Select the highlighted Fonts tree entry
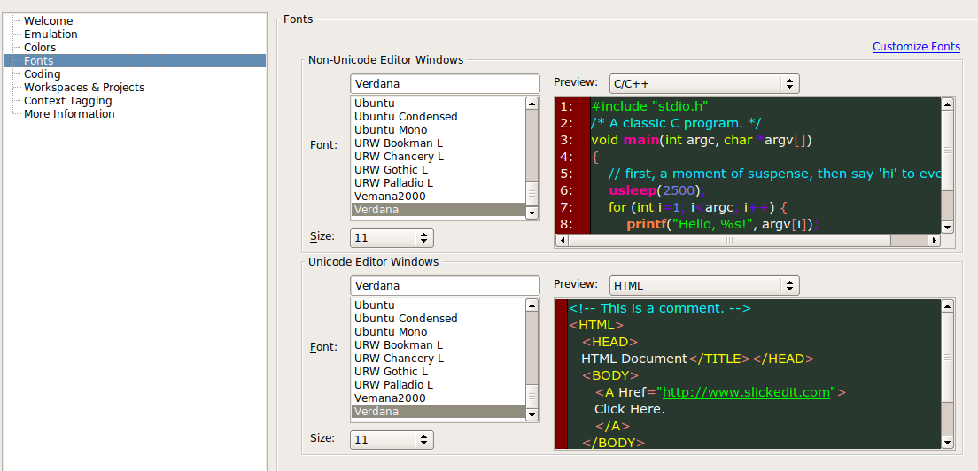This screenshot has height=471, width=978. pos(135,60)
